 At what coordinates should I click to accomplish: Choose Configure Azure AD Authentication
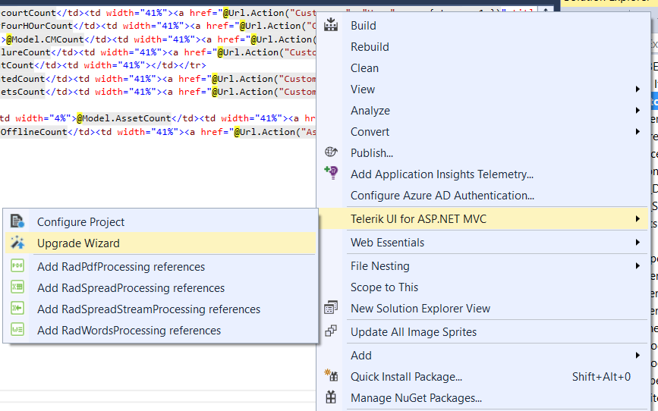[x=442, y=195]
